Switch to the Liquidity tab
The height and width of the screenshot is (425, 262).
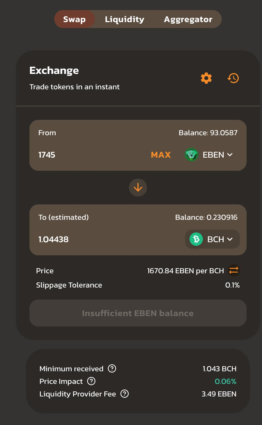point(125,19)
